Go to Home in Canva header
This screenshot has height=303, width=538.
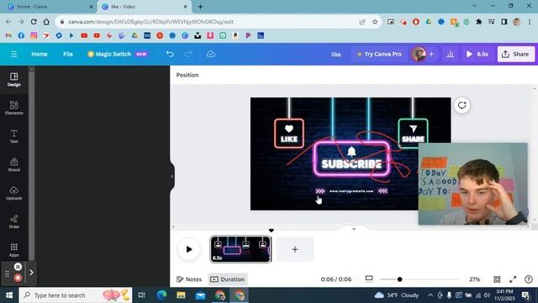40,54
